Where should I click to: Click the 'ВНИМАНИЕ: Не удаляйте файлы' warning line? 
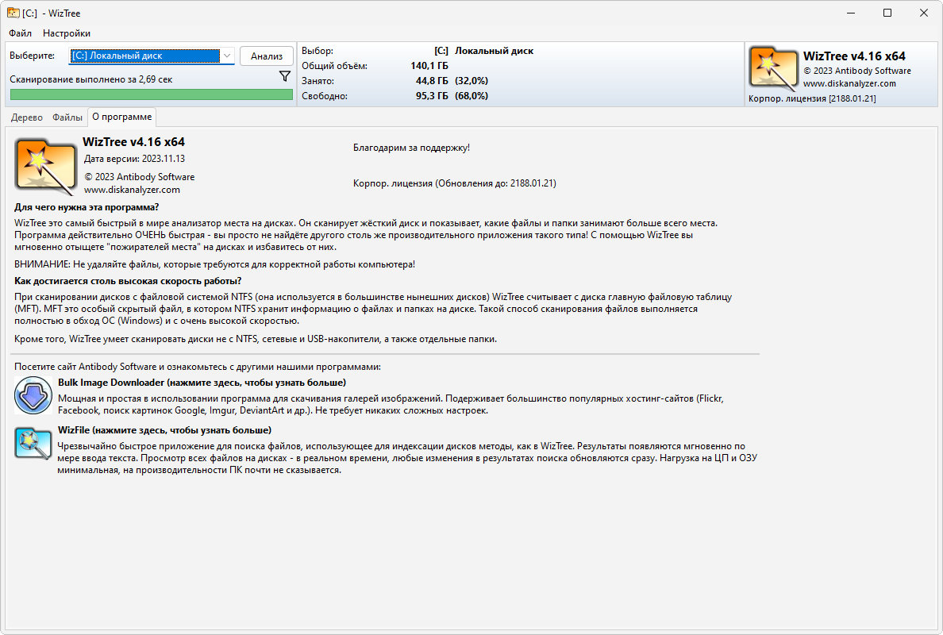click(214, 264)
